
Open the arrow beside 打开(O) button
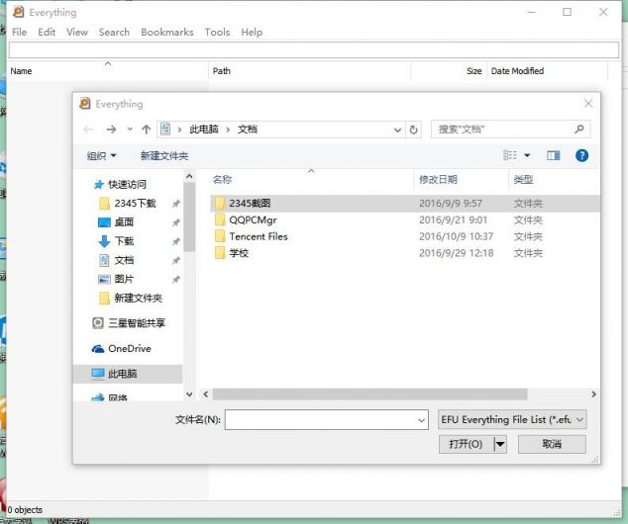click(500, 444)
